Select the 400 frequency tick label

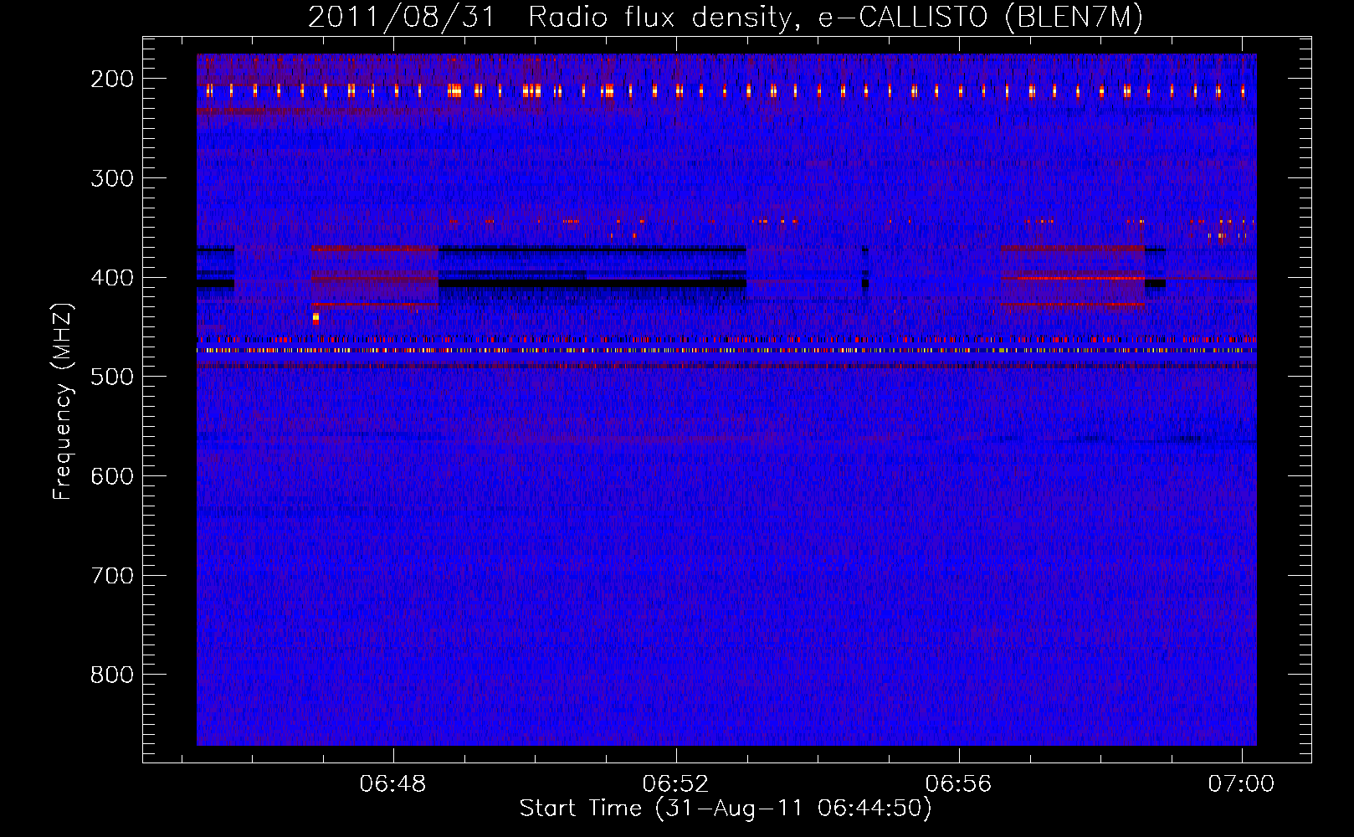coord(112,278)
